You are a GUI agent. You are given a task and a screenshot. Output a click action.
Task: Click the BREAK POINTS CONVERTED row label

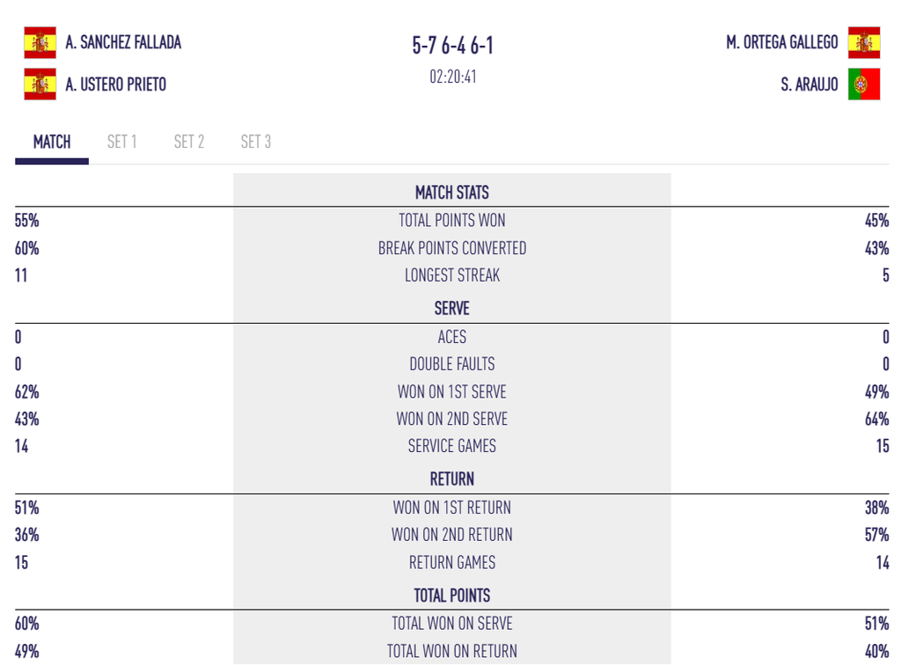(452, 248)
